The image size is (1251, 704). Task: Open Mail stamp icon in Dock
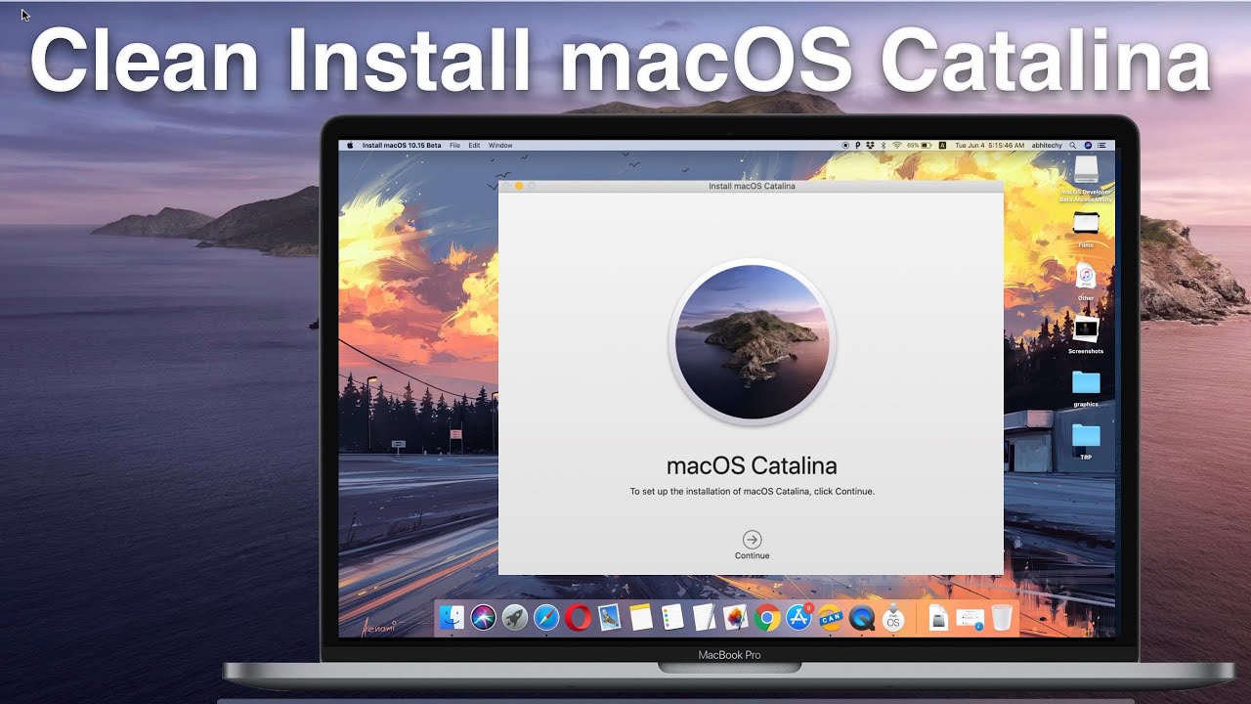[x=609, y=617]
